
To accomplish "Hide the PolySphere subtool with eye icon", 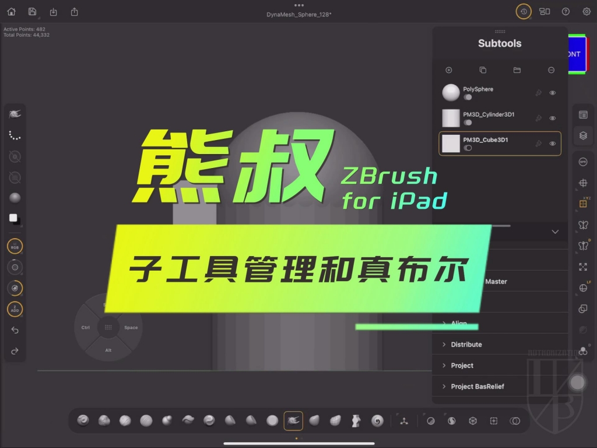I will (x=553, y=93).
